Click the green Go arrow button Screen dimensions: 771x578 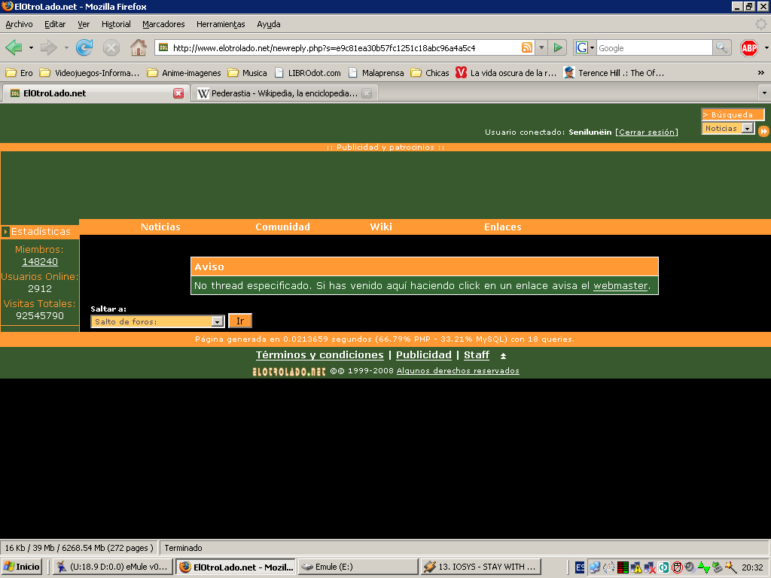coord(558,47)
